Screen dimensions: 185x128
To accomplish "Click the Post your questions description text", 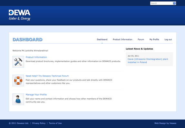I will pos(69,81).
